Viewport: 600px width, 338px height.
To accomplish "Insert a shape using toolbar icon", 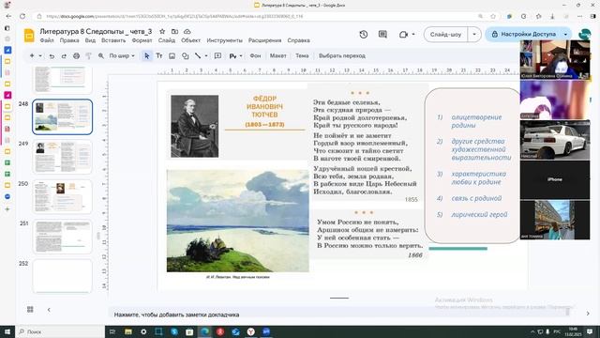I will click(x=186, y=56).
